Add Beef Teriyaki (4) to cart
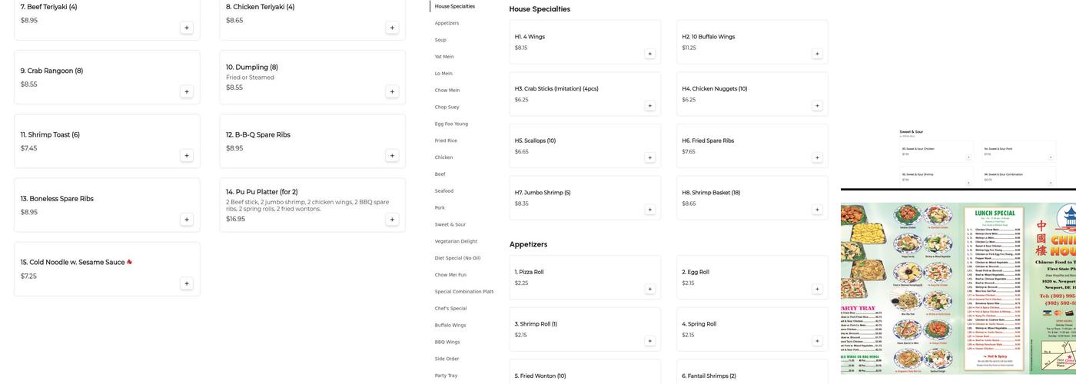The height and width of the screenshot is (384, 1076). (186, 28)
